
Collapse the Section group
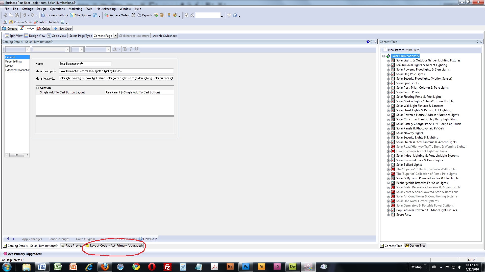pos(38,88)
